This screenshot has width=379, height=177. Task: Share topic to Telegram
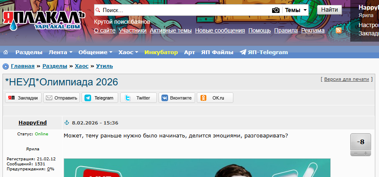click(x=100, y=98)
